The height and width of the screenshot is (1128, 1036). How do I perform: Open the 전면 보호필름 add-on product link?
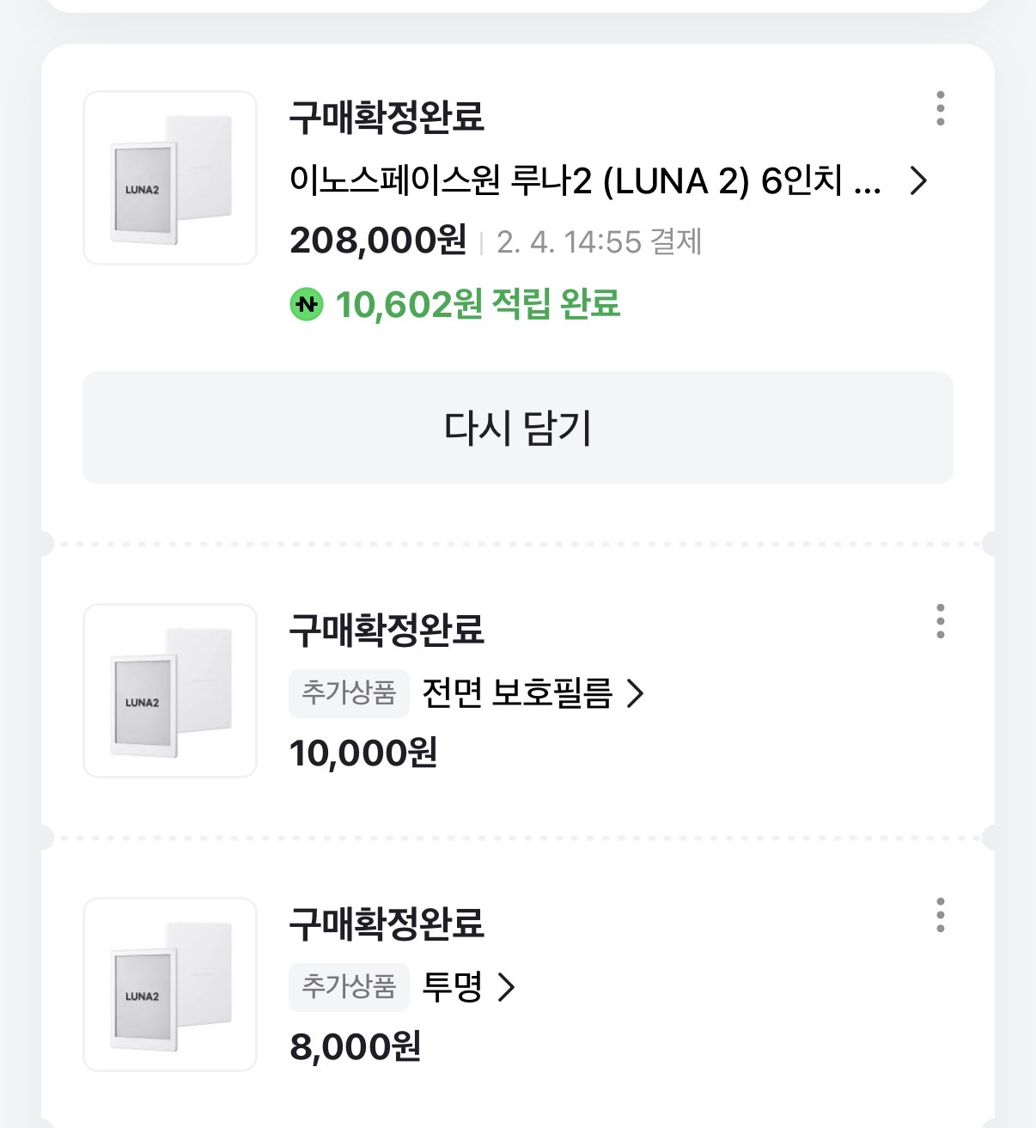(517, 693)
